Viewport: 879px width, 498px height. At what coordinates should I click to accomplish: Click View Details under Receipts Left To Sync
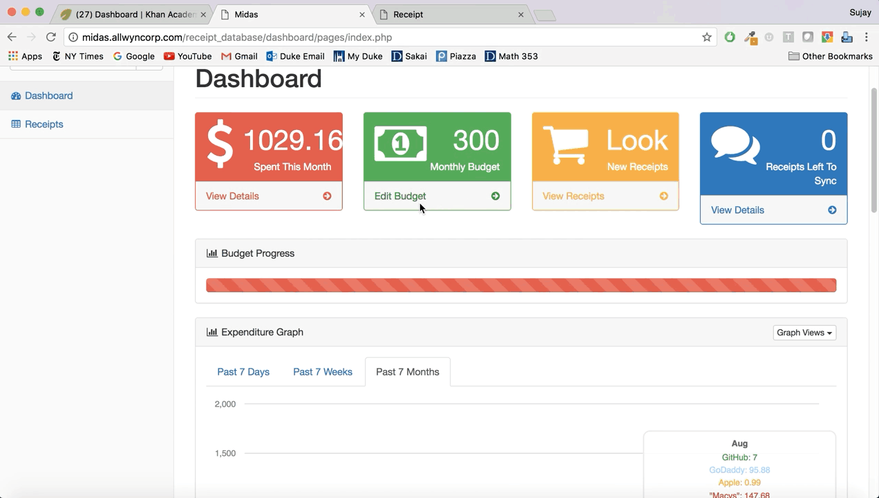click(x=737, y=210)
